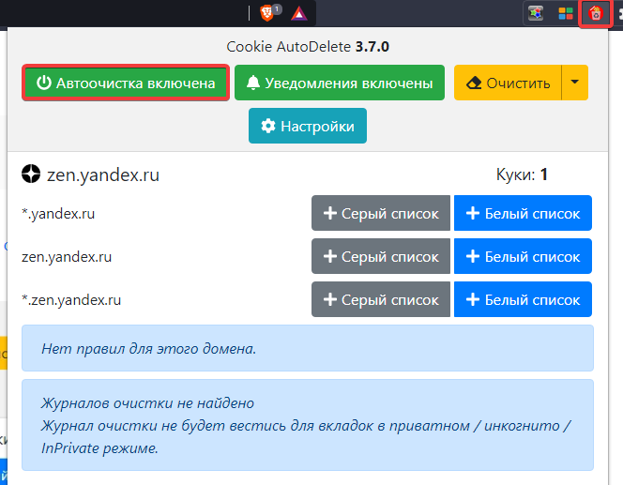
Task: Add *.zen.yandex.ru to Серый список
Action: point(381,299)
